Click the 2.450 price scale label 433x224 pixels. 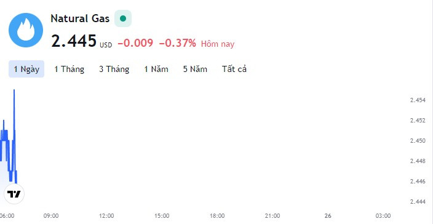418,140
